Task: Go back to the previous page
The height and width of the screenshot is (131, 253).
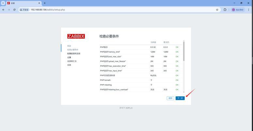Action: point(4,10)
